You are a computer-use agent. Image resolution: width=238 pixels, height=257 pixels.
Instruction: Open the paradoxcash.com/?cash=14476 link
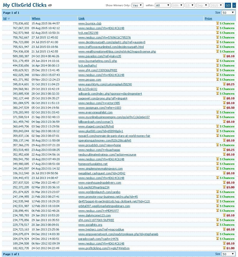point(98,239)
